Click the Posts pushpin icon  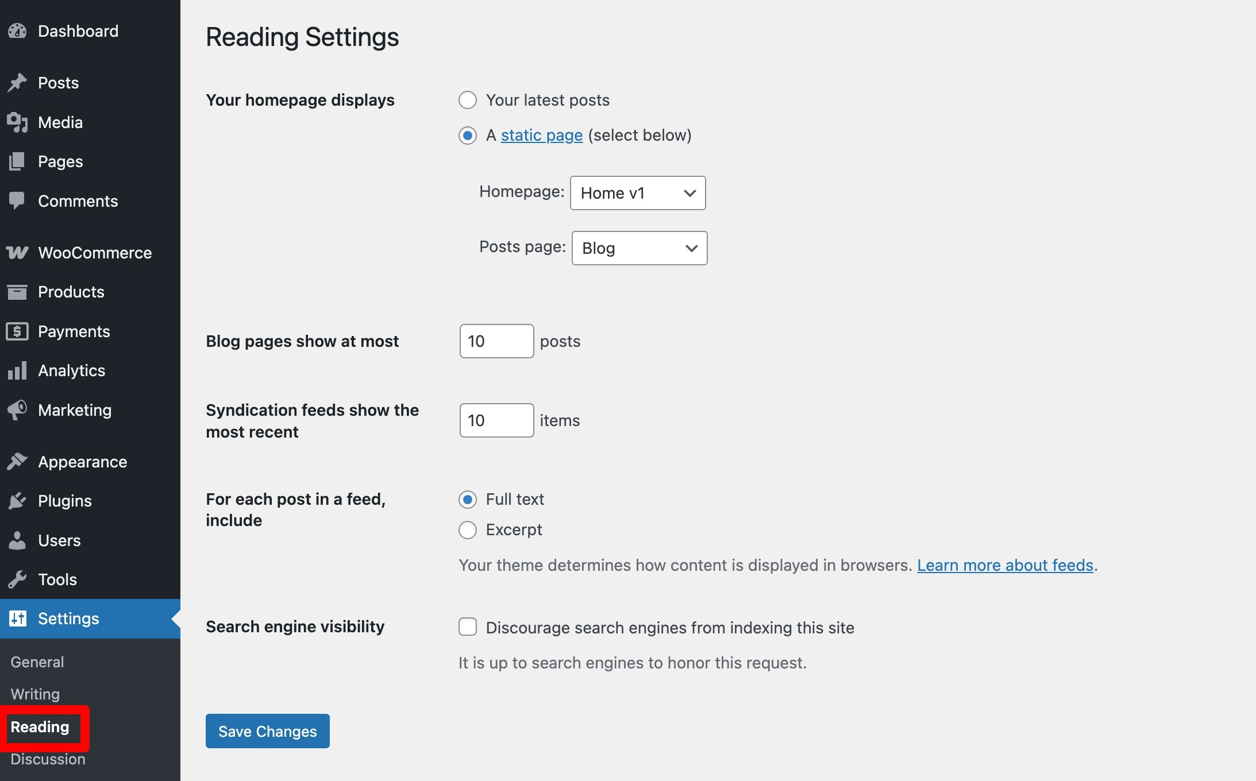(17, 83)
